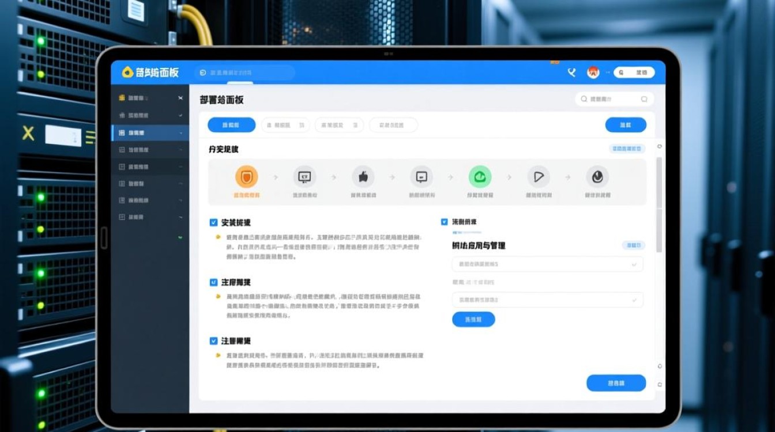This screenshot has height=432, width=775.
Task: Click the notification bell in the top bar
Action: click(x=571, y=71)
